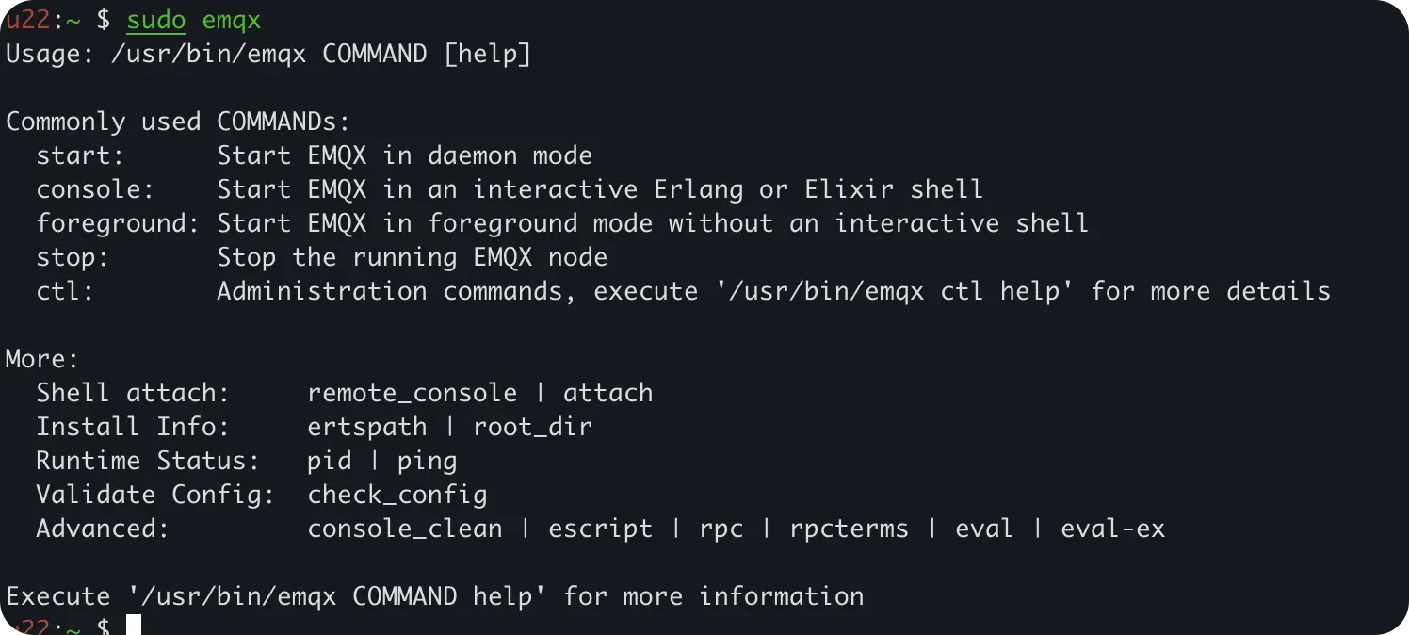Click the 'check_config' text

[x=397, y=495]
